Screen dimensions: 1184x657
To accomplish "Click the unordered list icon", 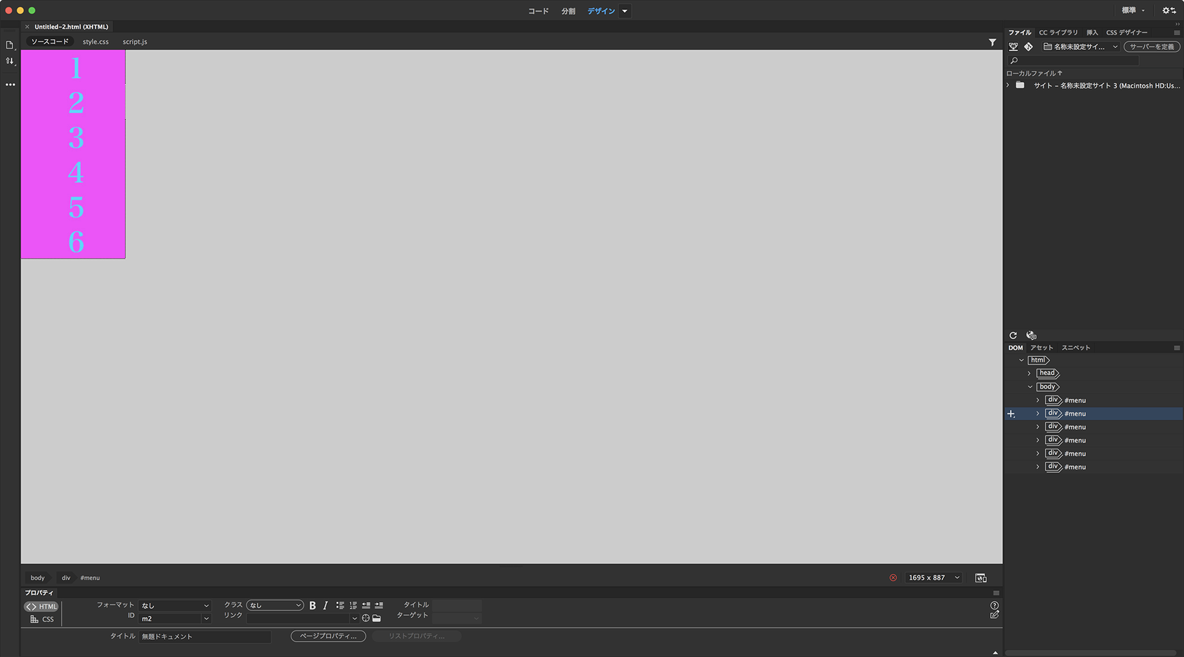I will tap(340, 606).
